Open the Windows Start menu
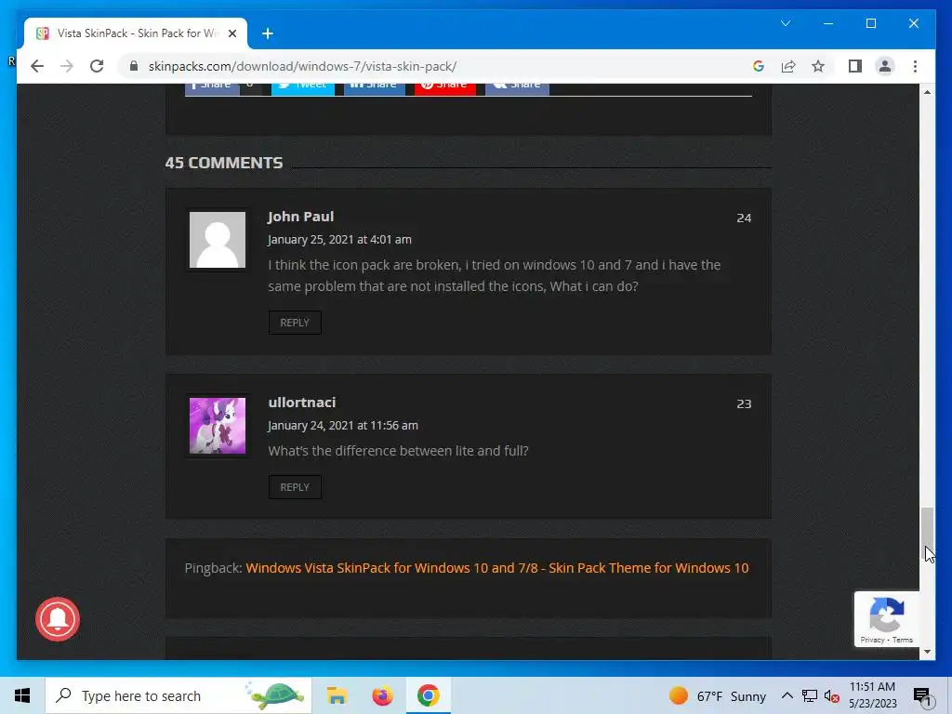This screenshot has width=952, height=714. coord(22,695)
